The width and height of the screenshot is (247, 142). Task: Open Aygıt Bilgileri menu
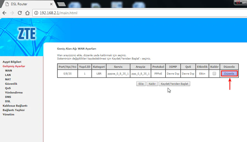12,62
